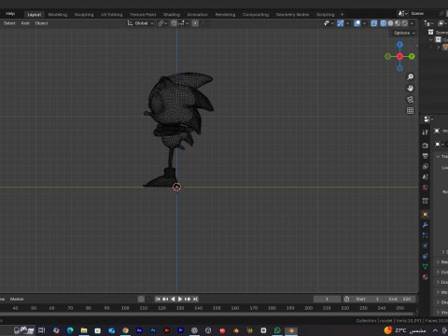
Task: Open object visibility filter dropdown
Action: point(329,23)
